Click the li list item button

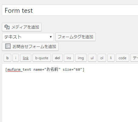111,58
